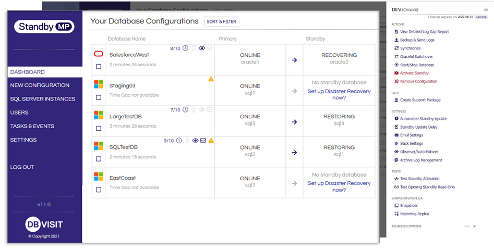Expand Advanced Options with the chevron
The image size is (494, 250).
(x=475, y=226)
